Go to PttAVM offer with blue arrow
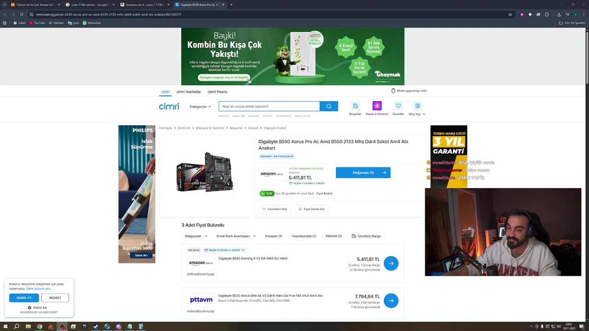 (391, 301)
